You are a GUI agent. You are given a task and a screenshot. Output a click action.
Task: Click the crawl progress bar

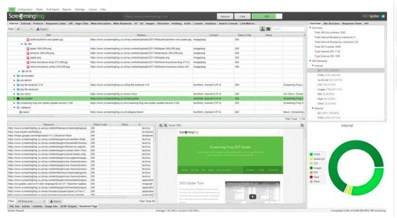pos(267,17)
